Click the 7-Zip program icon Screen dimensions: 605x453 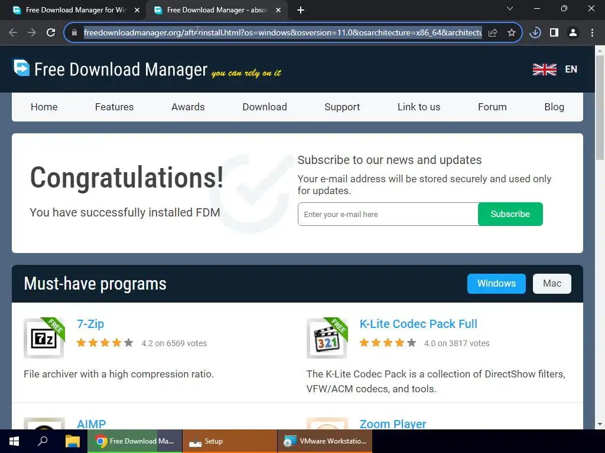coord(44,338)
